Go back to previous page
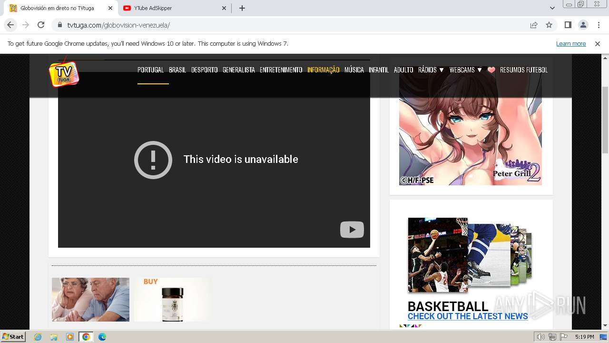Image resolution: width=609 pixels, height=343 pixels. [10, 25]
